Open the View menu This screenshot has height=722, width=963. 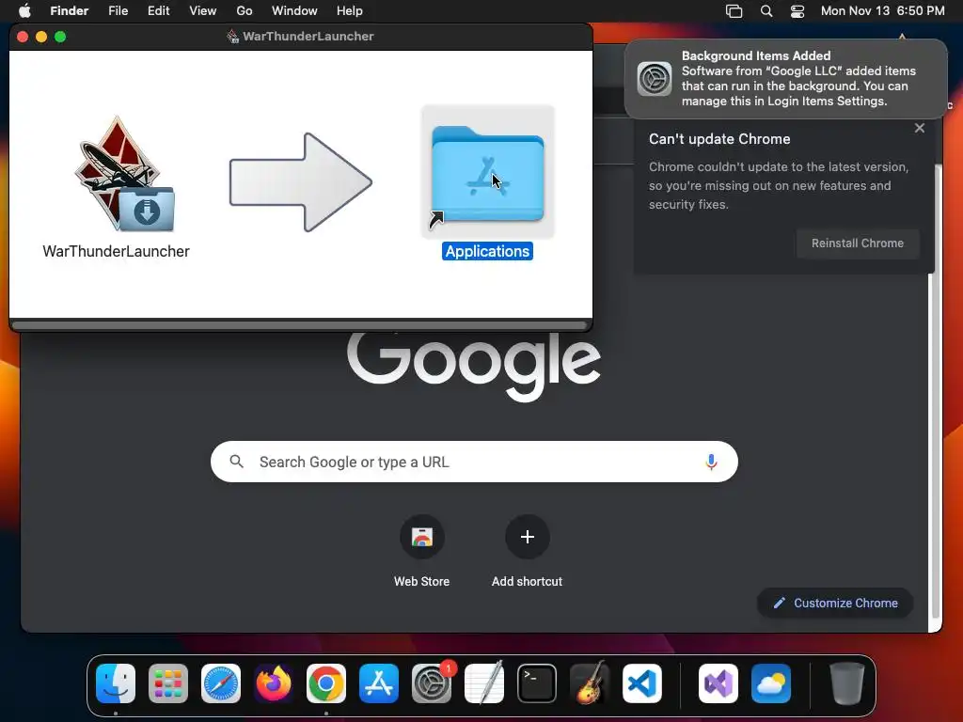[203, 10]
